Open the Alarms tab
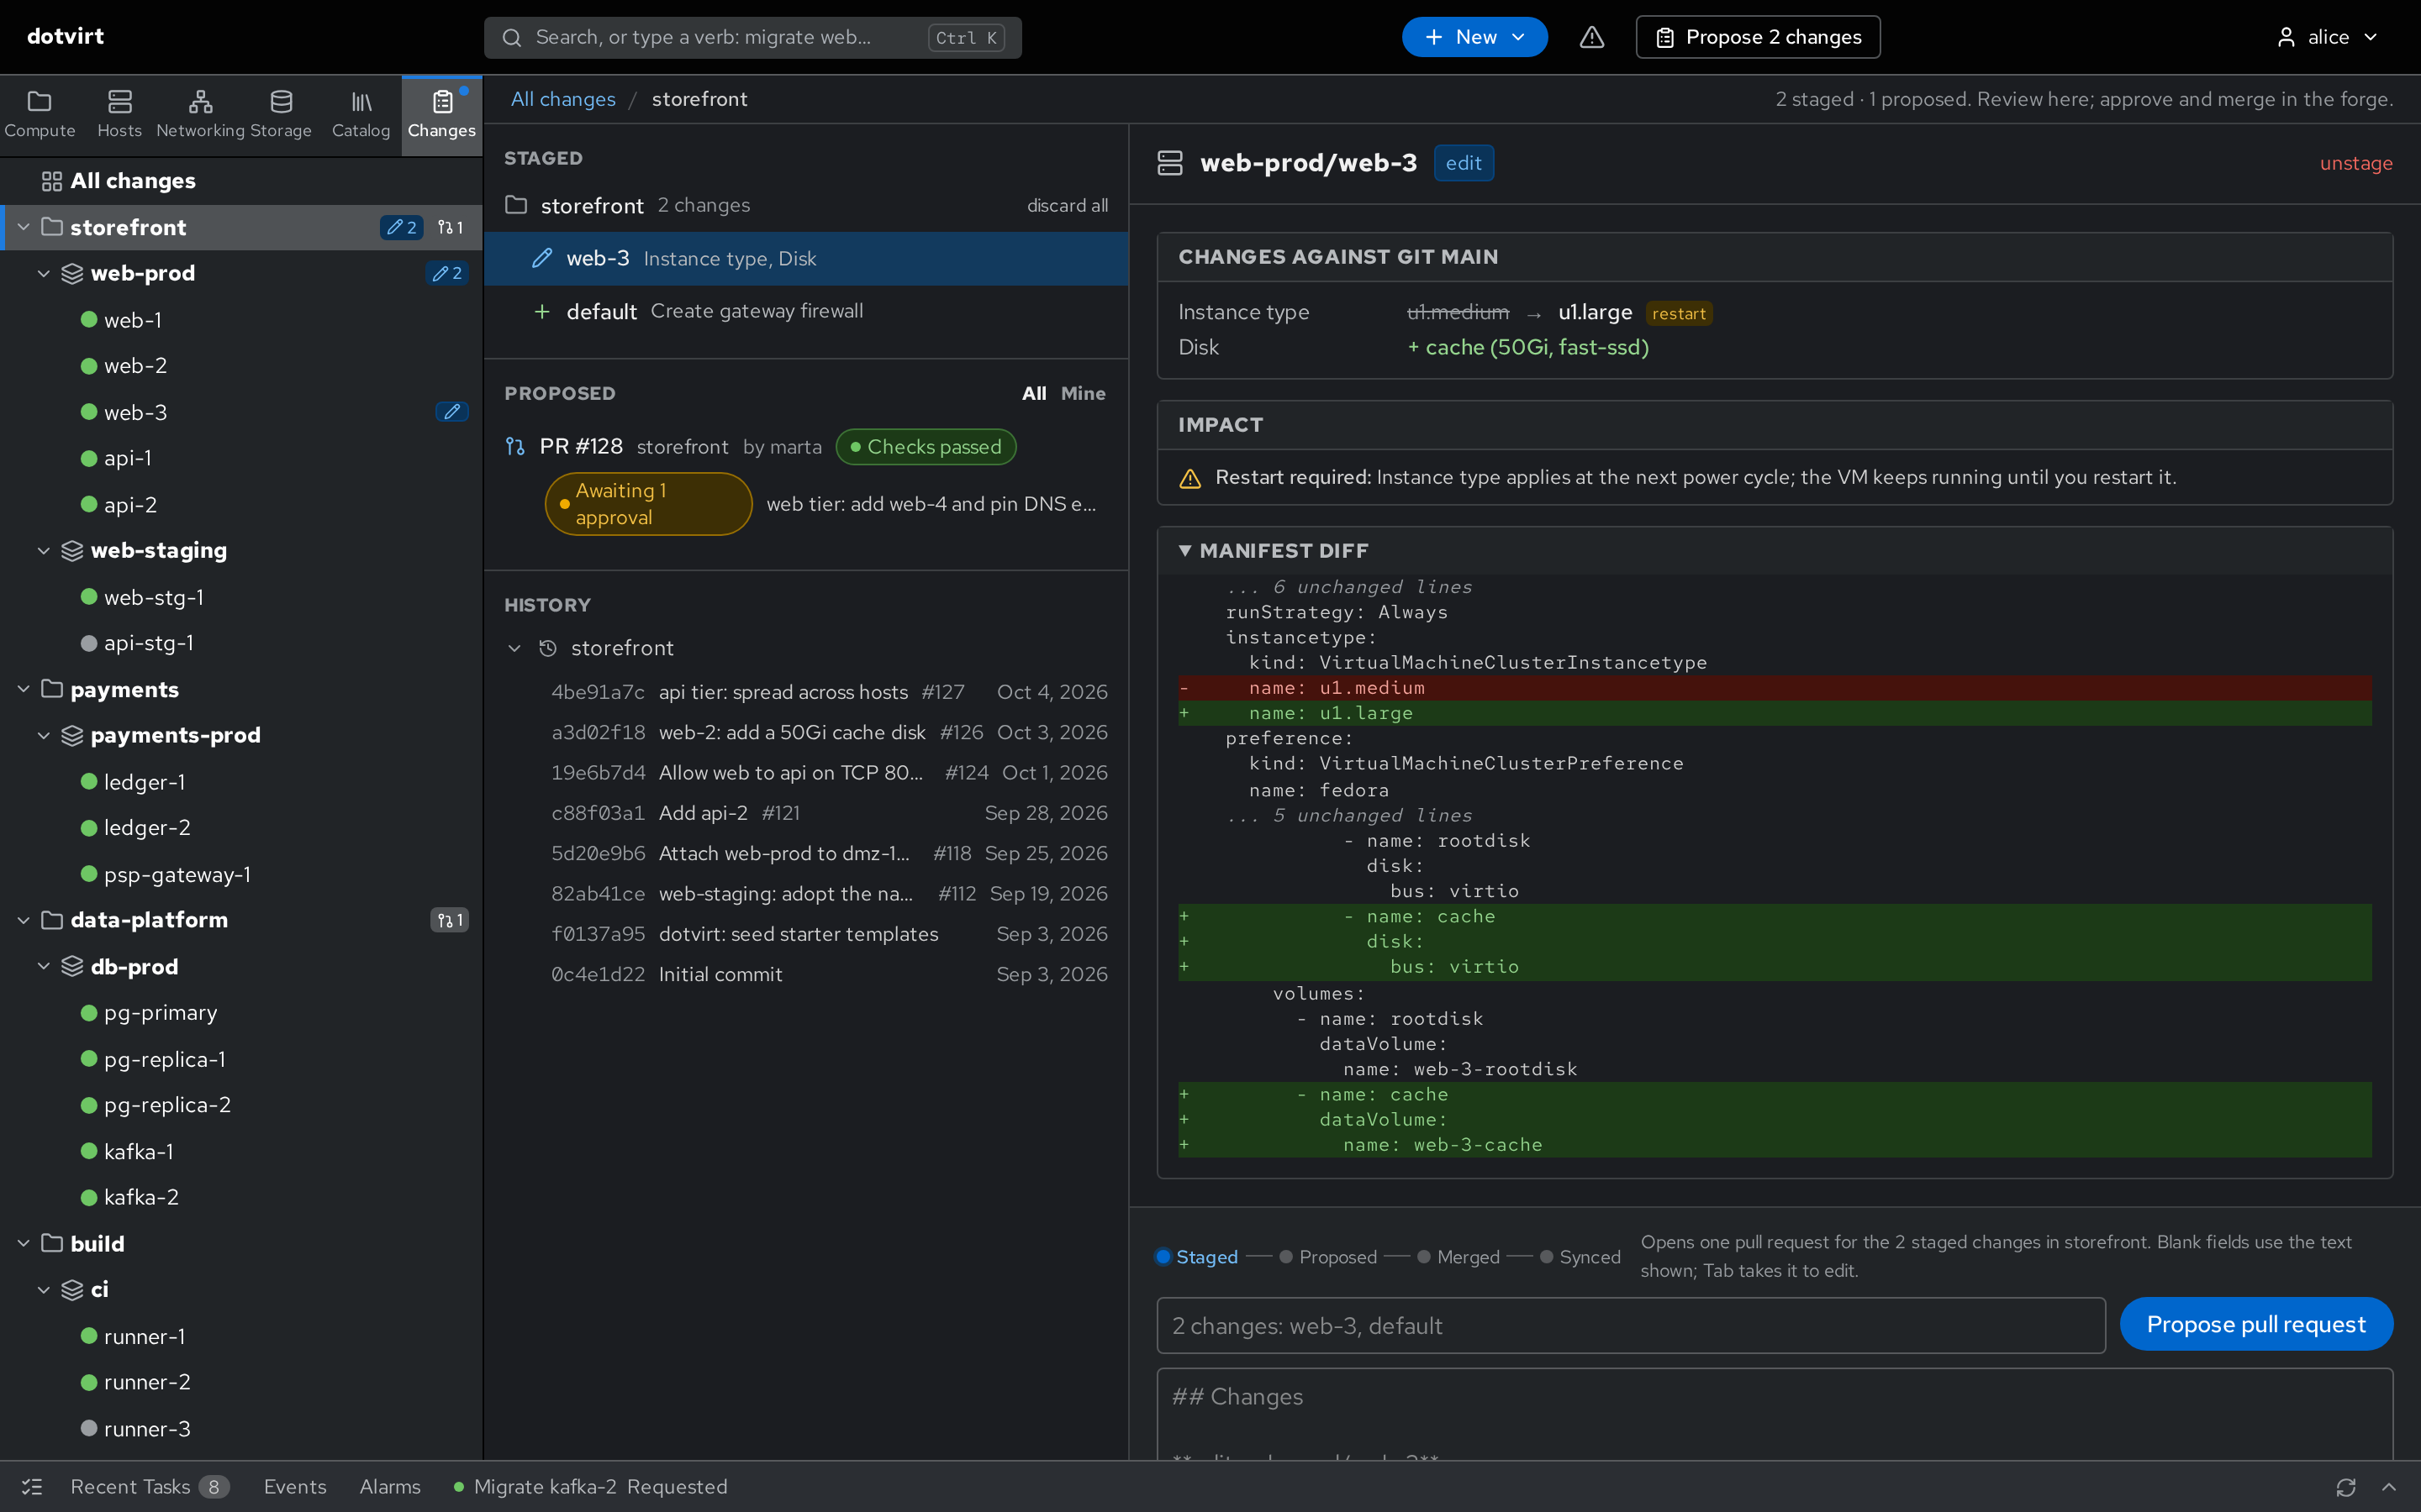Screen dimensions: 2421x1512 click(390, 1487)
